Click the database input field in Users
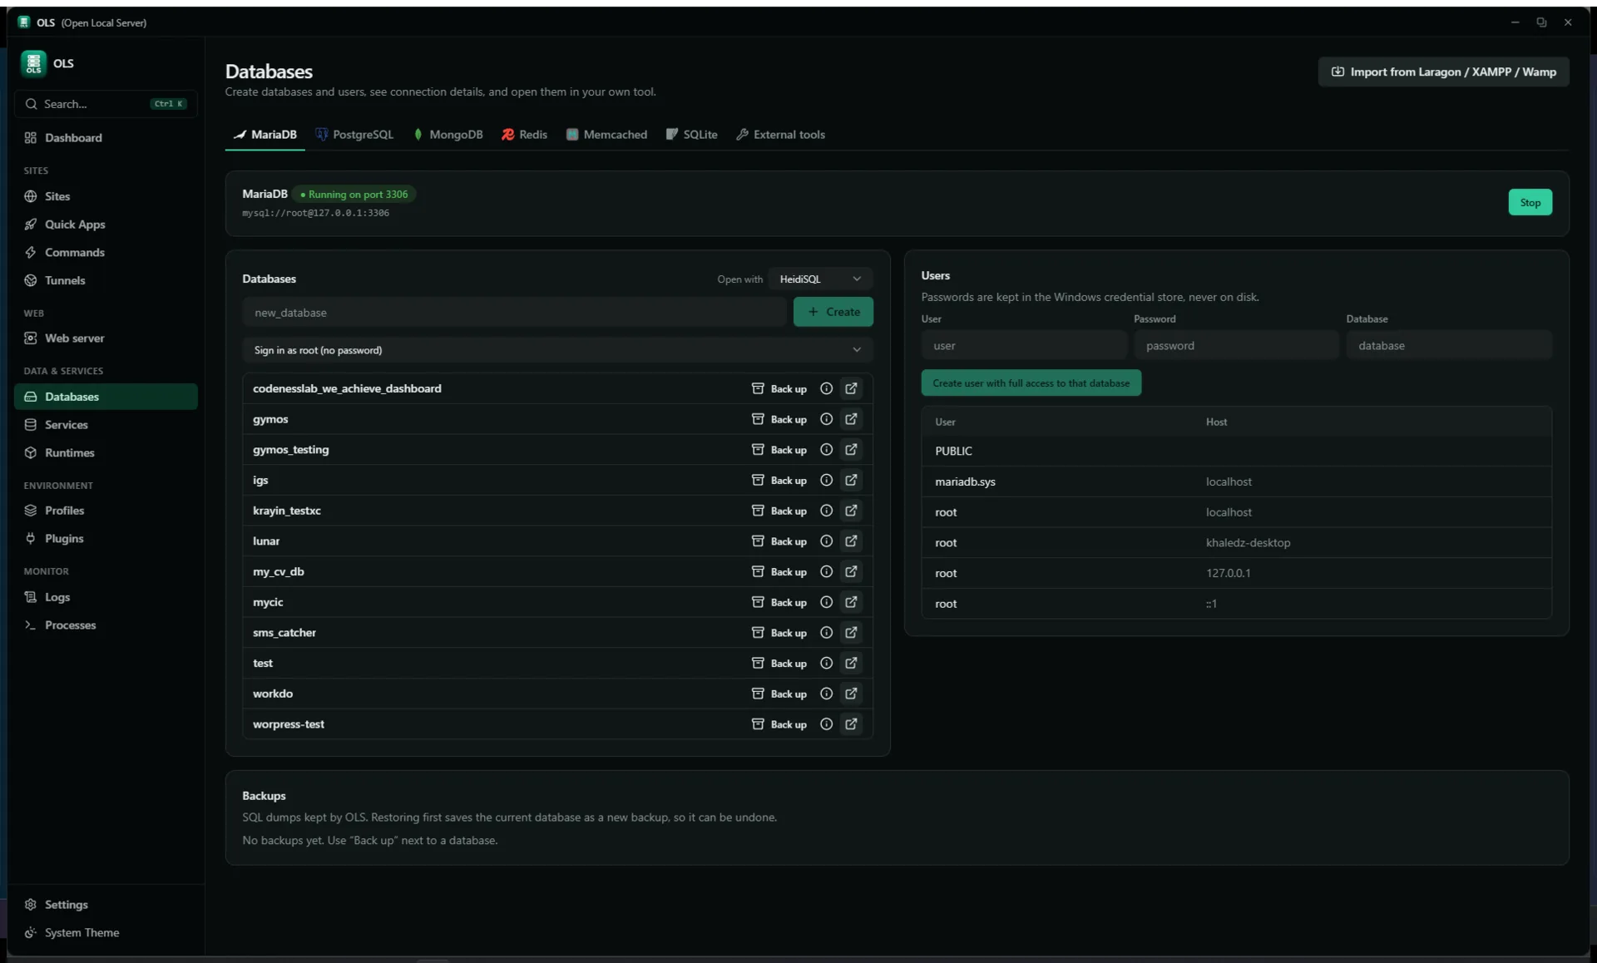 point(1449,345)
